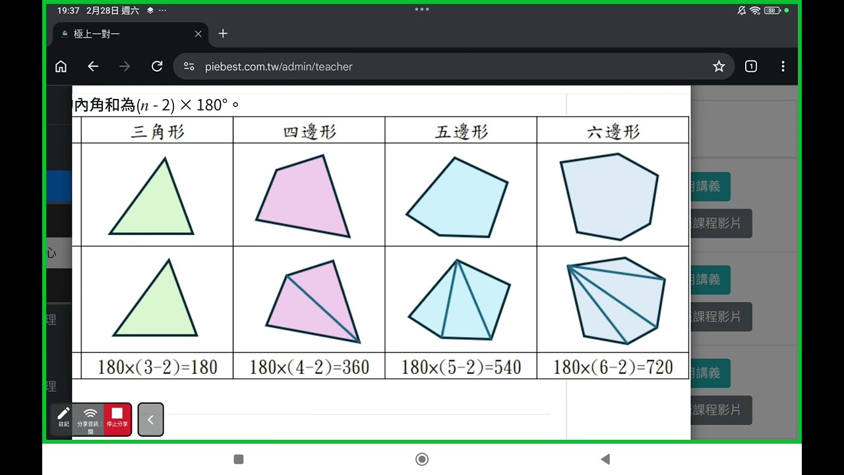Select the pink quadrilateral split by a diagonal
Screen dimensions: 844x475
(313, 301)
